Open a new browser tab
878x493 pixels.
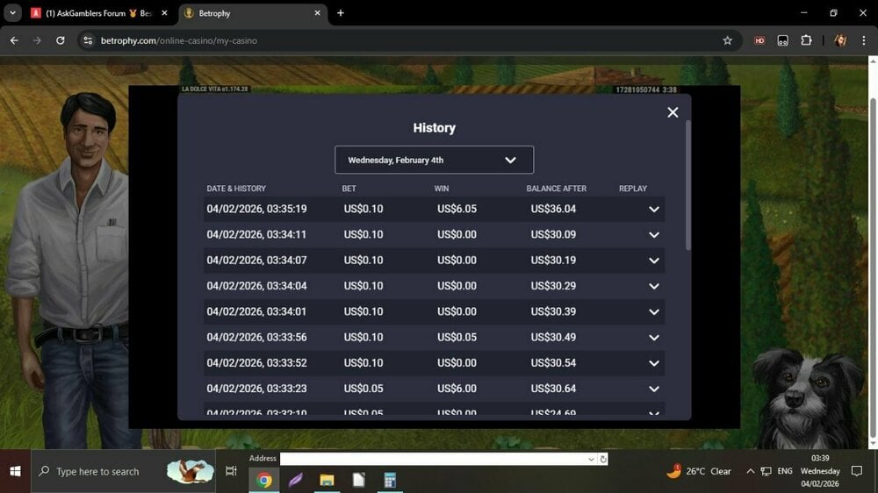(x=341, y=13)
